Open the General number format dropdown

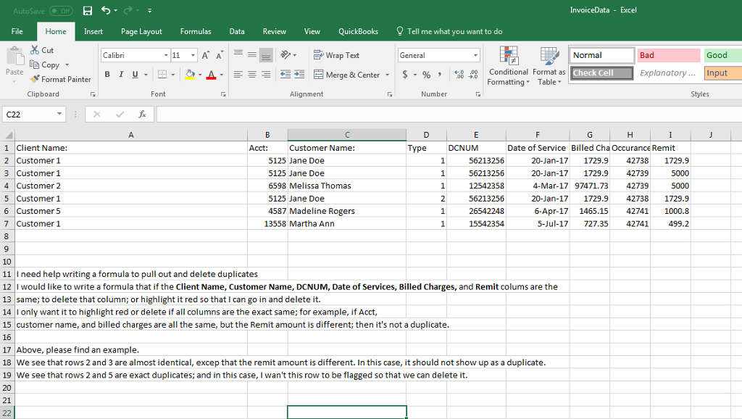(477, 54)
